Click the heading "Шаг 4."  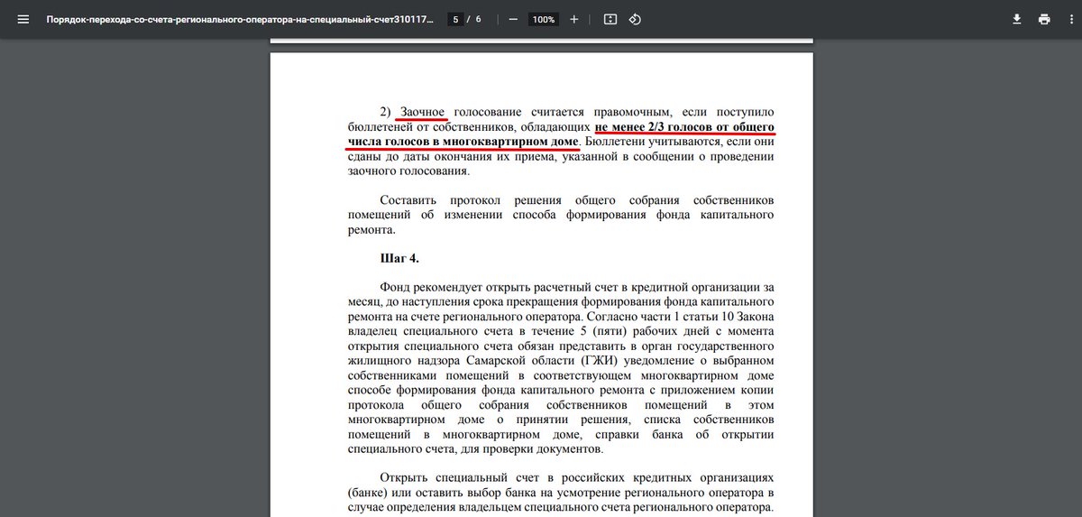399,259
